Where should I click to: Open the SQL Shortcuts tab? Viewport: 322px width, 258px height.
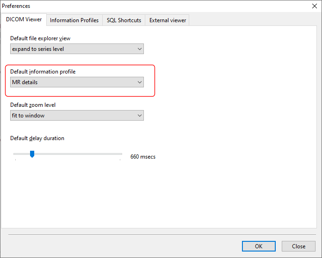point(124,20)
